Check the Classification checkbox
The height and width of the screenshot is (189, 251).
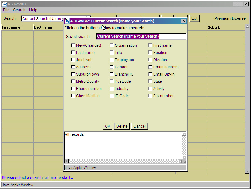[73, 96]
